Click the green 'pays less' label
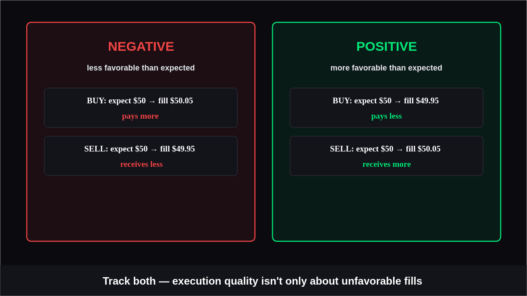 click(x=387, y=116)
